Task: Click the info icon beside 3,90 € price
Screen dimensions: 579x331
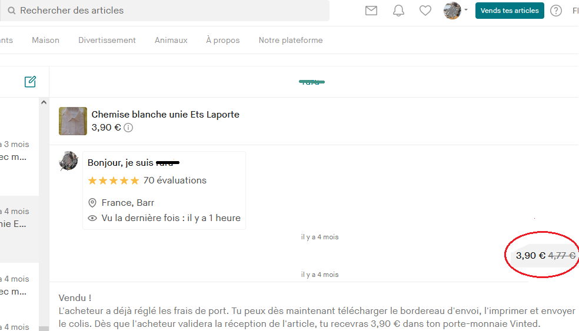Action: [128, 128]
